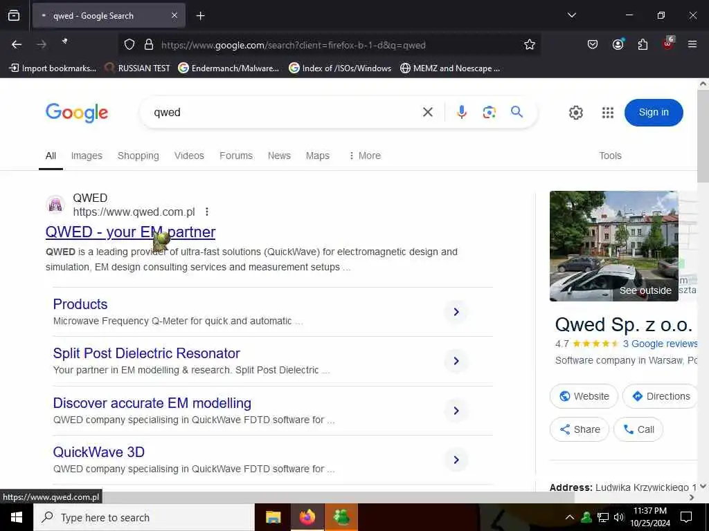Screen dimensions: 709x531
Task: Switch to the News tab
Action: tap(279, 156)
